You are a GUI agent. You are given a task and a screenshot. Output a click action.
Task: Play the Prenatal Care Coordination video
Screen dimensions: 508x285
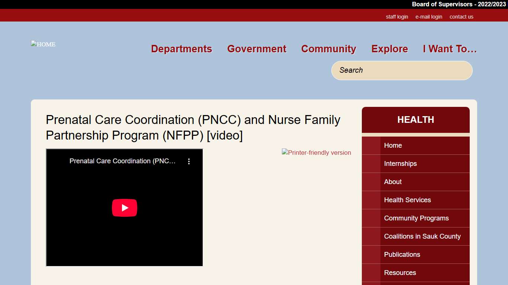pos(124,208)
